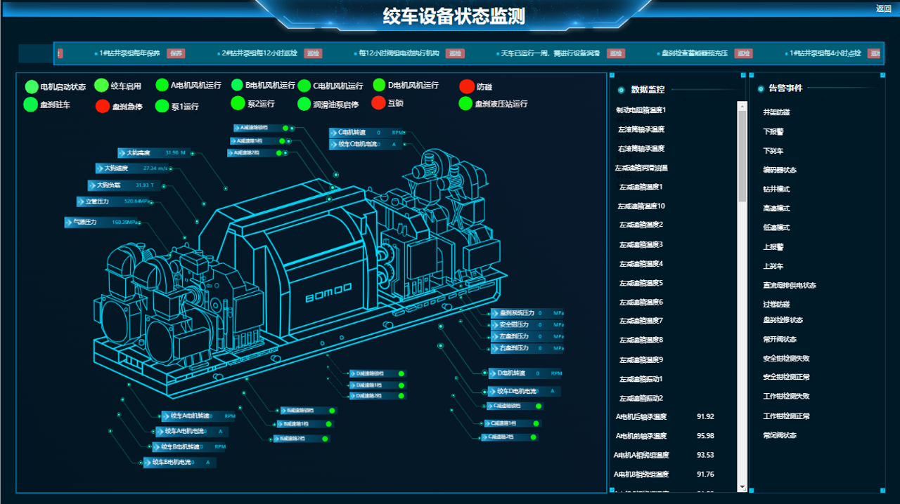
Task: Click the 数据监控 panel header icon
Action: pyautogui.click(x=621, y=90)
